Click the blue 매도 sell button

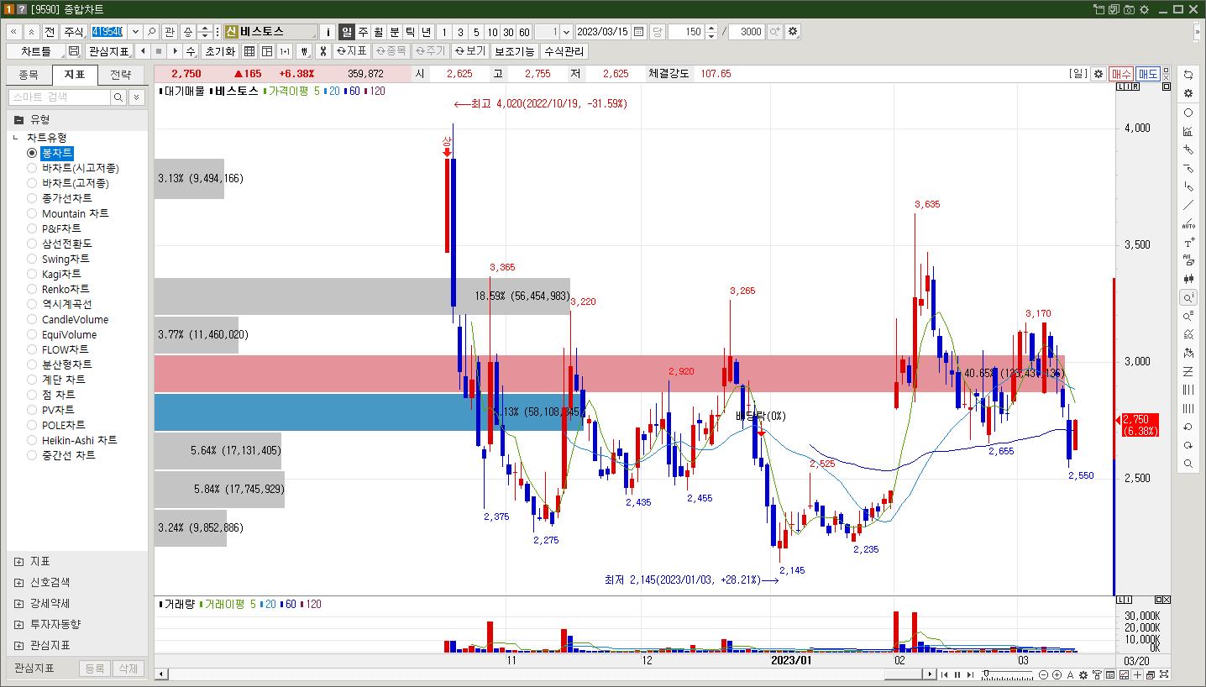[1147, 74]
